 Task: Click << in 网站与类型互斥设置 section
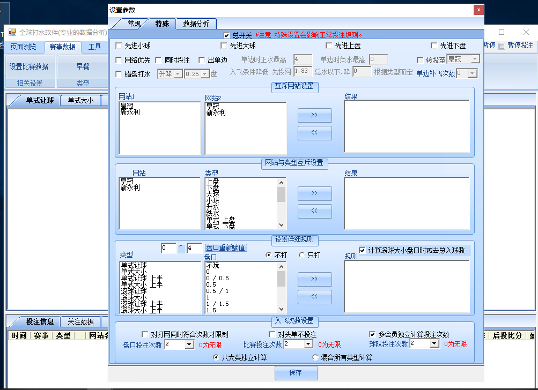[315, 211]
